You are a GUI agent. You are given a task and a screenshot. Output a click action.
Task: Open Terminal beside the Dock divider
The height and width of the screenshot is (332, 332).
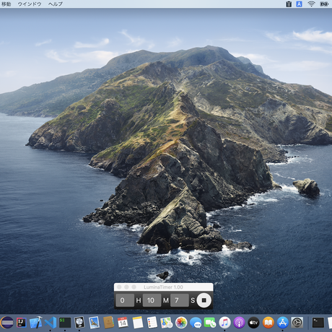[318, 323]
